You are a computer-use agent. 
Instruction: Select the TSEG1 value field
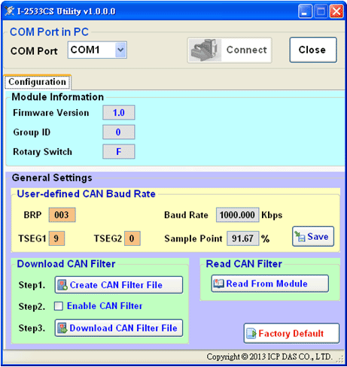click(56, 238)
